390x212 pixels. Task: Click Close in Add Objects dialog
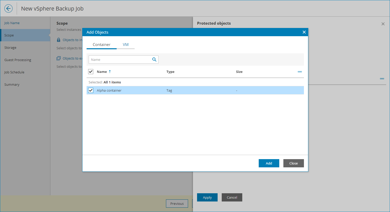click(x=293, y=163)
